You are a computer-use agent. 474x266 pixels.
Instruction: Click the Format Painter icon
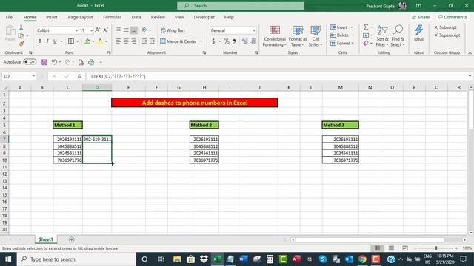click(21, 44)
